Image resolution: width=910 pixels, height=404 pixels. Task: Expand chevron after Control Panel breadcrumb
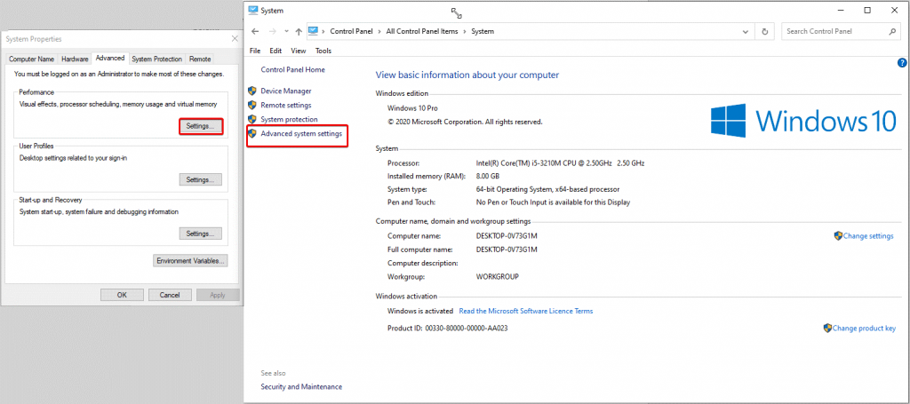tap(381, 31)
